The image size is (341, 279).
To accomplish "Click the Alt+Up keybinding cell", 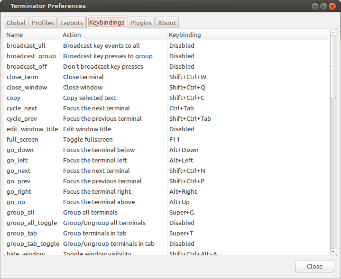I will point(179,202).
